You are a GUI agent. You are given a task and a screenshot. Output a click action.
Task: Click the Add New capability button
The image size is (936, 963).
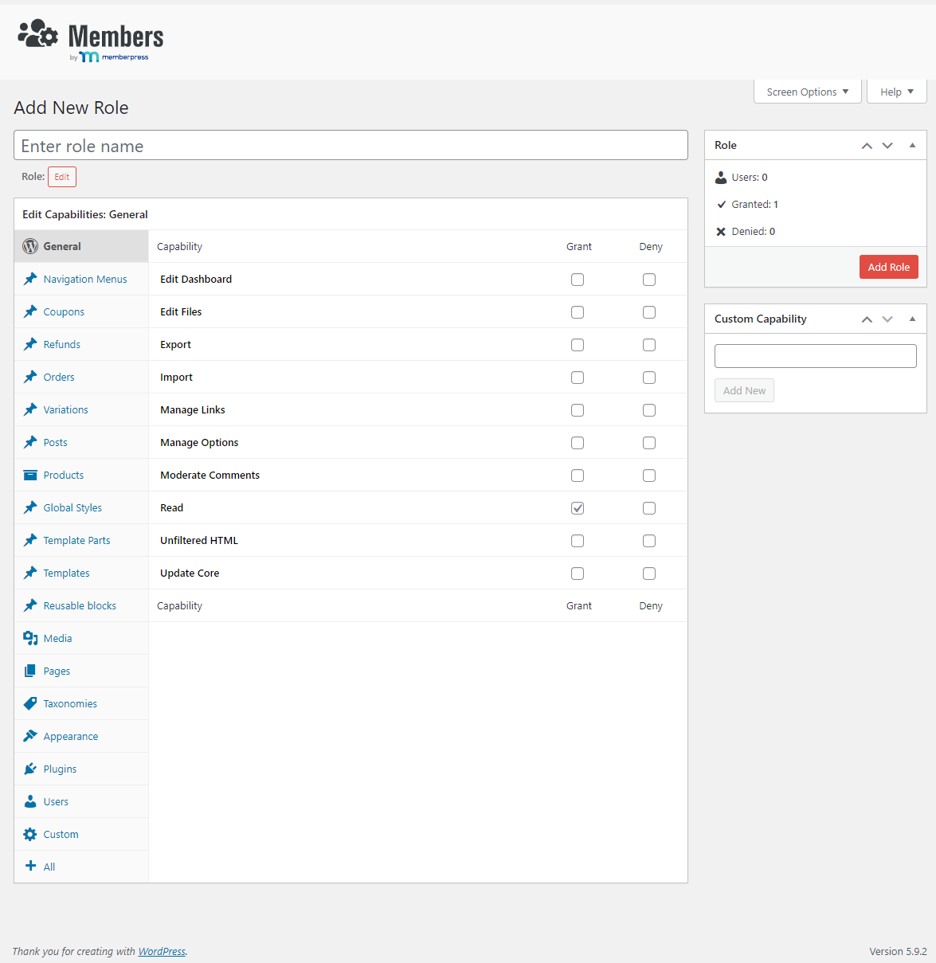pyautogui.click(x=744, y=390)
